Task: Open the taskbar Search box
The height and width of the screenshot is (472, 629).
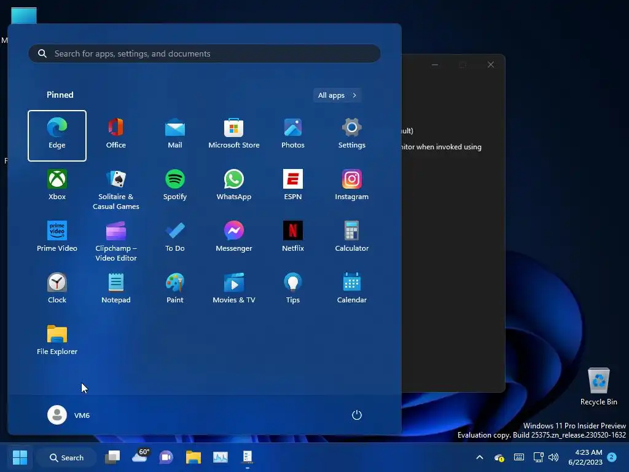Action: point(66,457)
